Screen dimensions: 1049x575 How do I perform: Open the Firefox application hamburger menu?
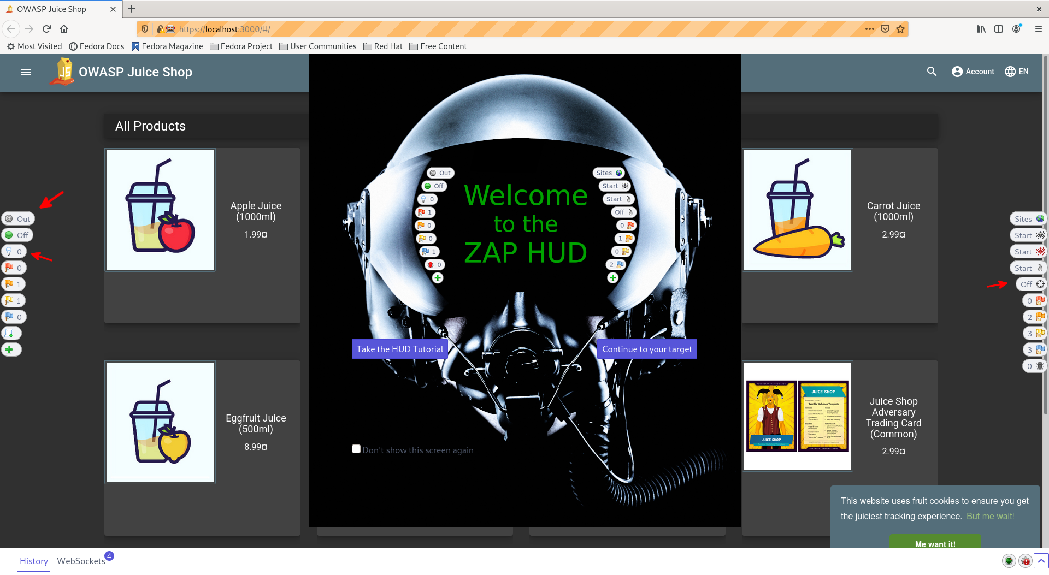coord(1039,29)
